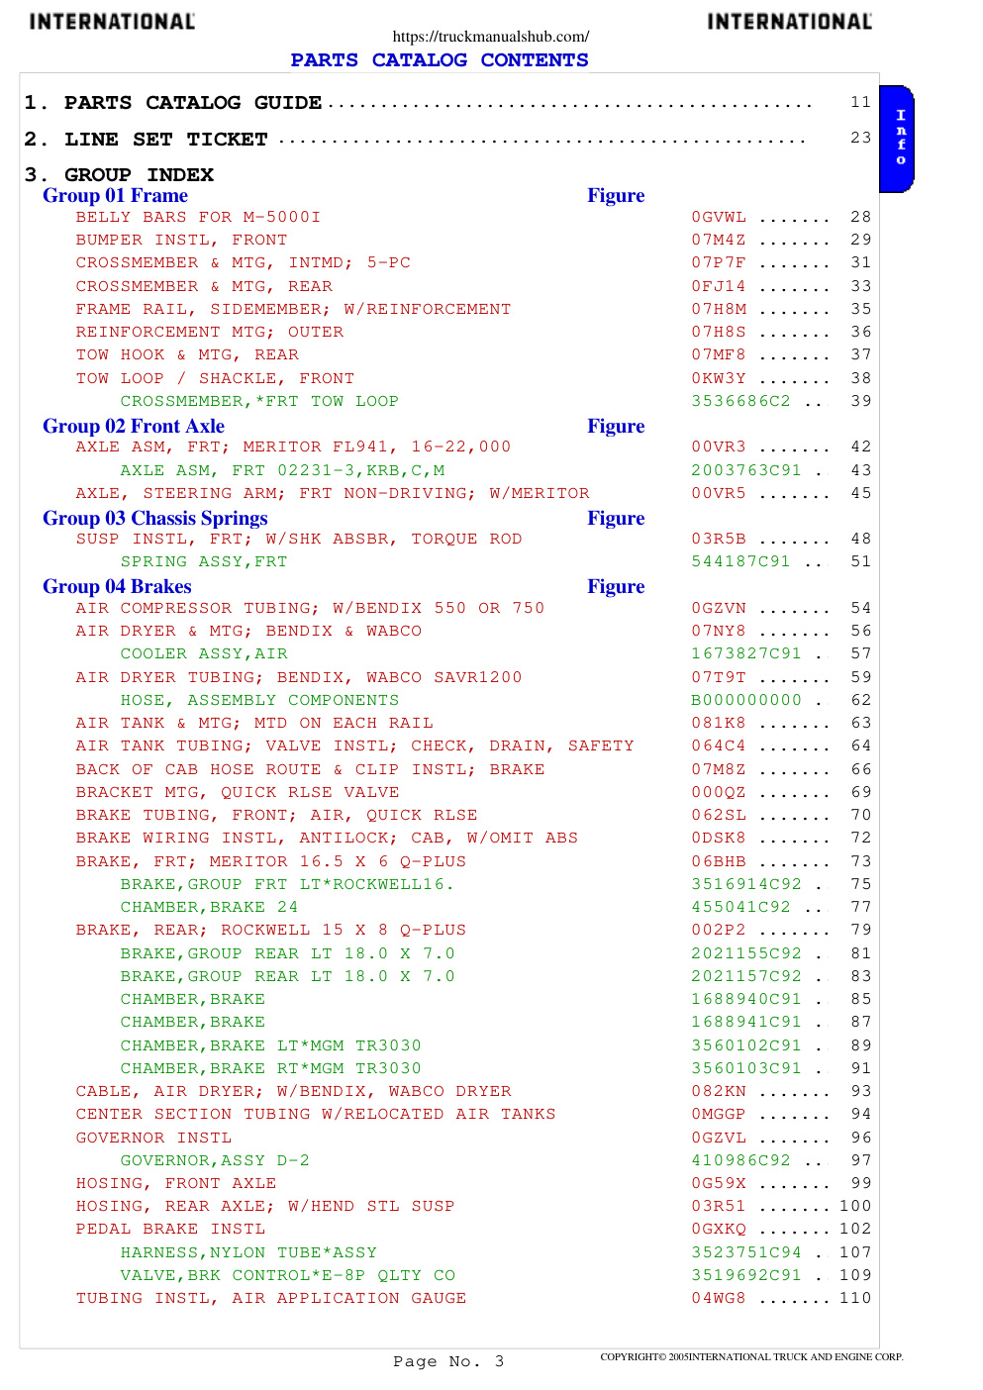Click TUBING INSTL, AIR APPLICATION GAUGE entry
The height and width of the screenshot is (1390, 983).
271,1298
